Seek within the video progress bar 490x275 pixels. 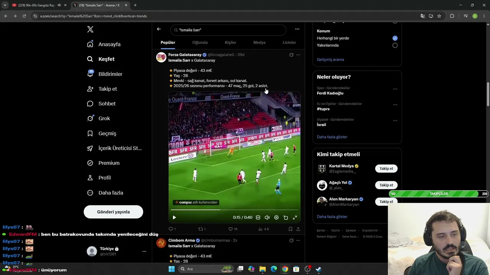[234, 210]
